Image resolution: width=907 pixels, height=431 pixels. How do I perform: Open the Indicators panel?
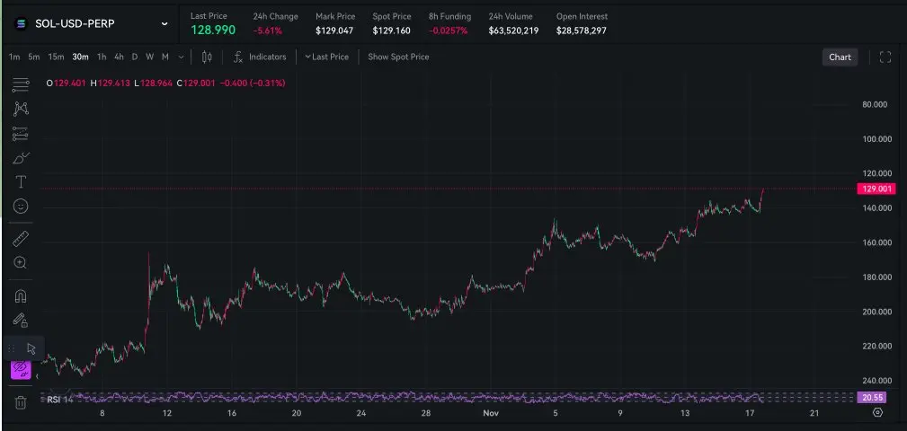point(267,57)
